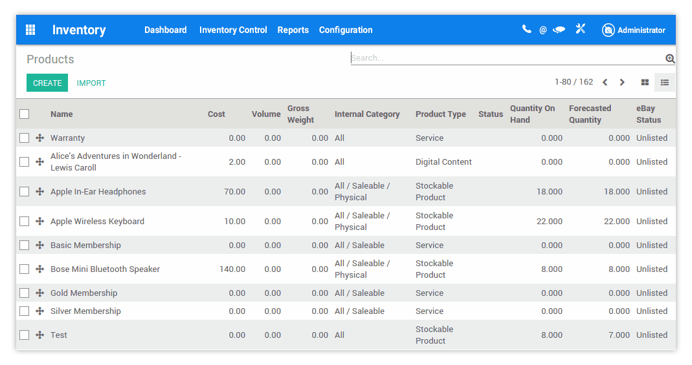Open the Bose Mini Bluetooth Speaker product
Image resolution: width=692 pixels, height=365 pixels.
pos(105,269)
